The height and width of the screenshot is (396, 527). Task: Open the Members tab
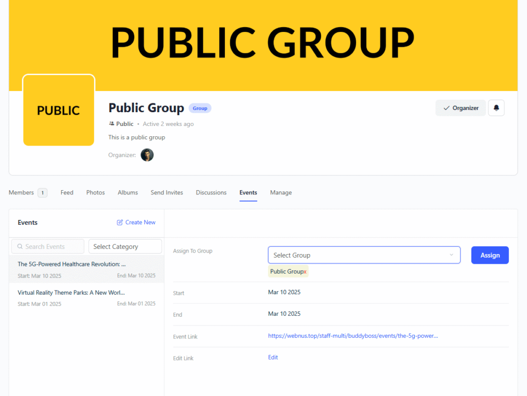[x=22, y=192]
